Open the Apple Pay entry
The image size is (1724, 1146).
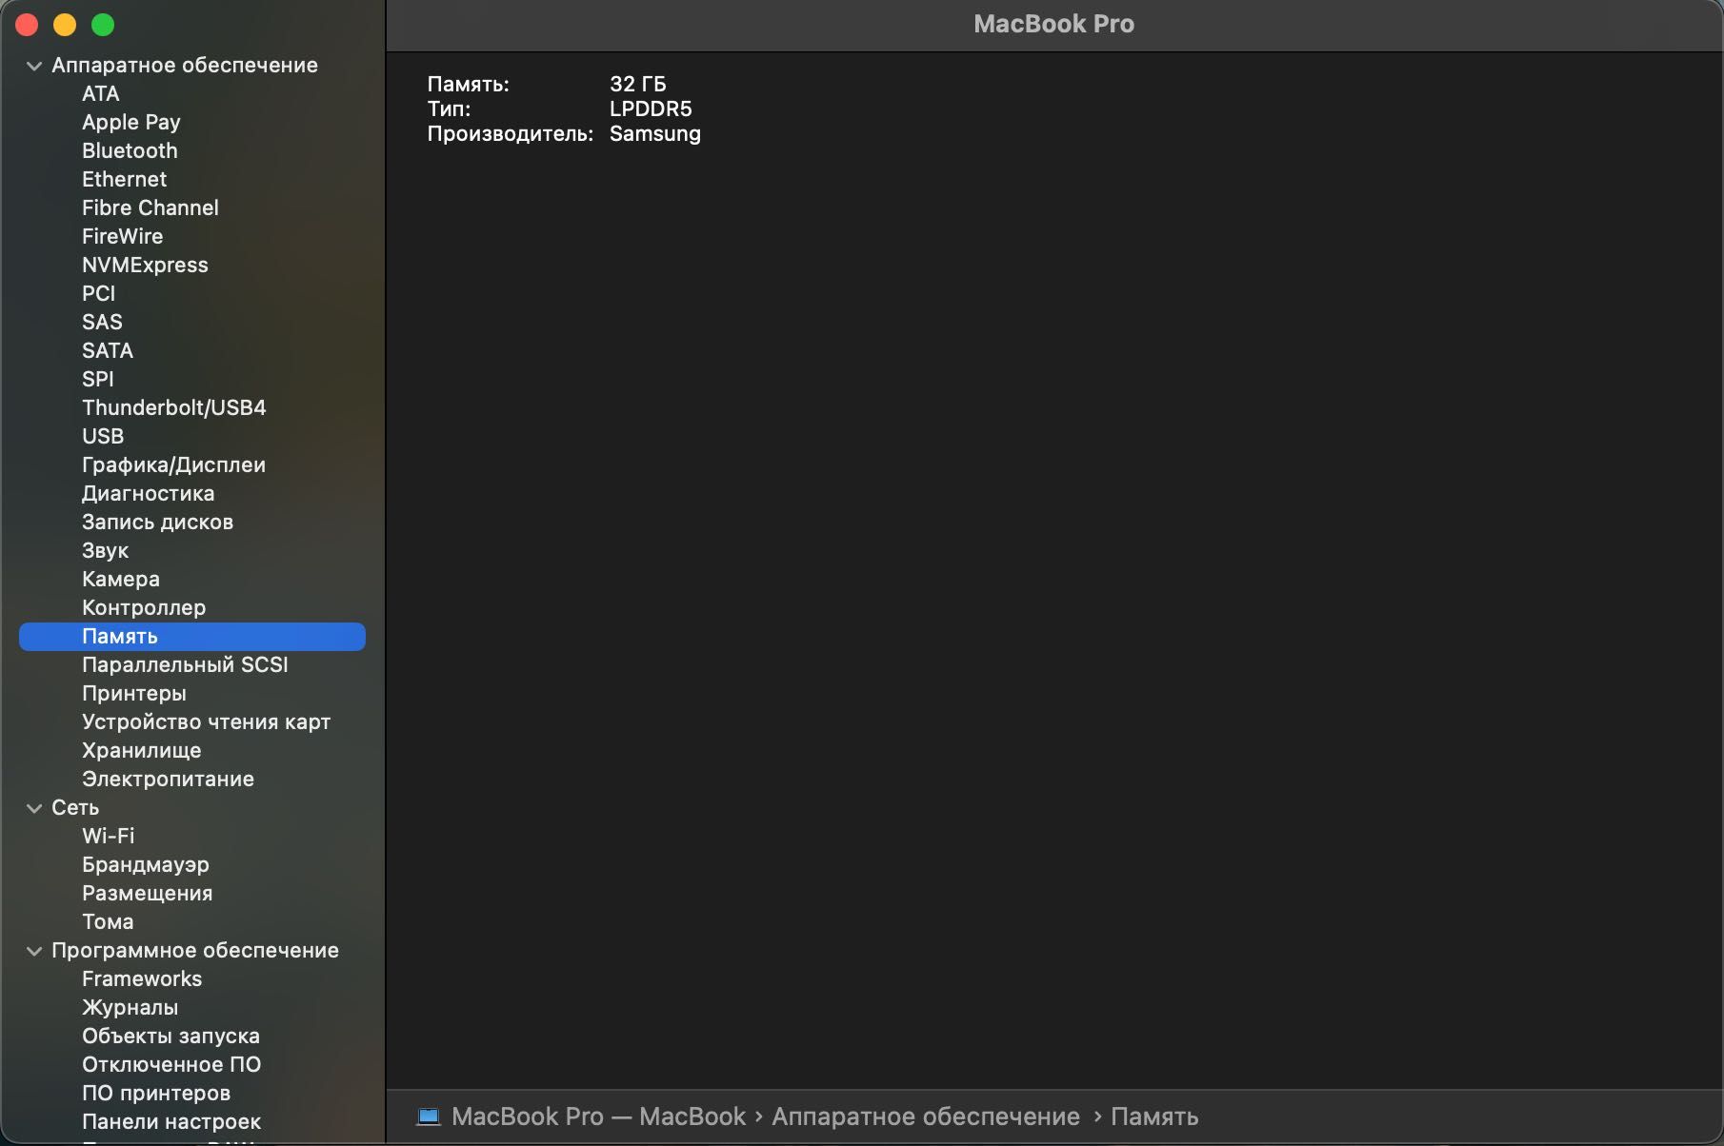click(131, 122)
